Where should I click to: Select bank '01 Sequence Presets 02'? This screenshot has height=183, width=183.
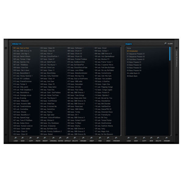136,57
